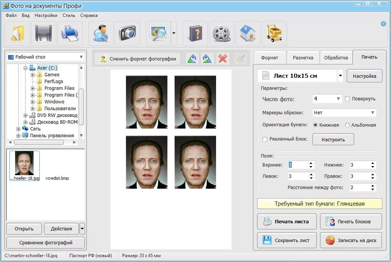Screen dimensions: 391x262
Task: Click the Настройка button
Action: (364, 76)
